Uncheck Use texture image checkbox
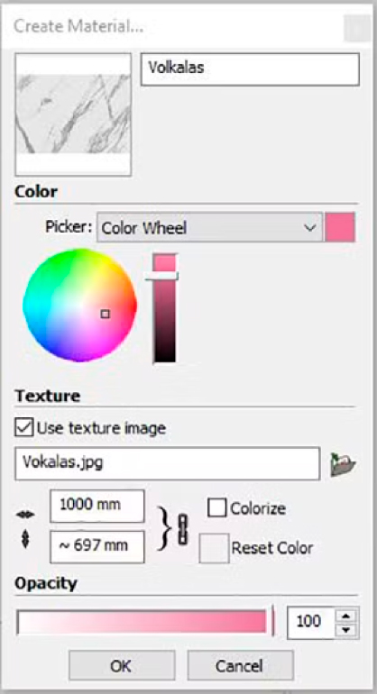Image resolution: width=377 pixels, height=694 pixels. [x=23, y=427]
